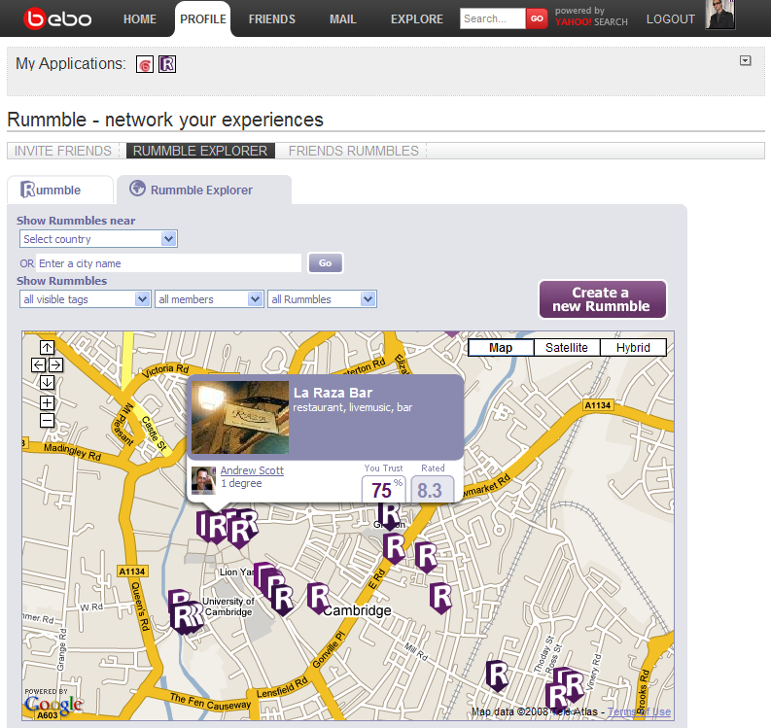Select the Rummble marker left of Thoday St
Image resolution: width=771 pixels, height=728 pixels.
[497, 676]
